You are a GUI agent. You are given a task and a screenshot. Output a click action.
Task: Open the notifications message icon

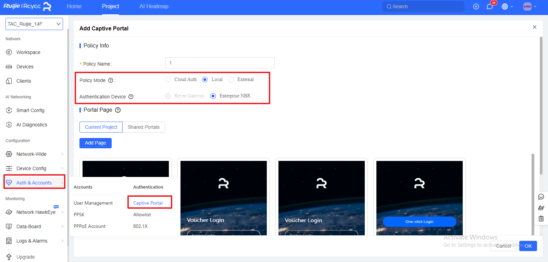coord(490,7)
